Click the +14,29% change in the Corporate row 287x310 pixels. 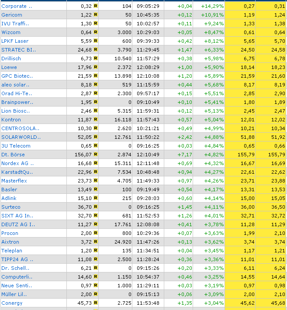click(x=212, y=6)
